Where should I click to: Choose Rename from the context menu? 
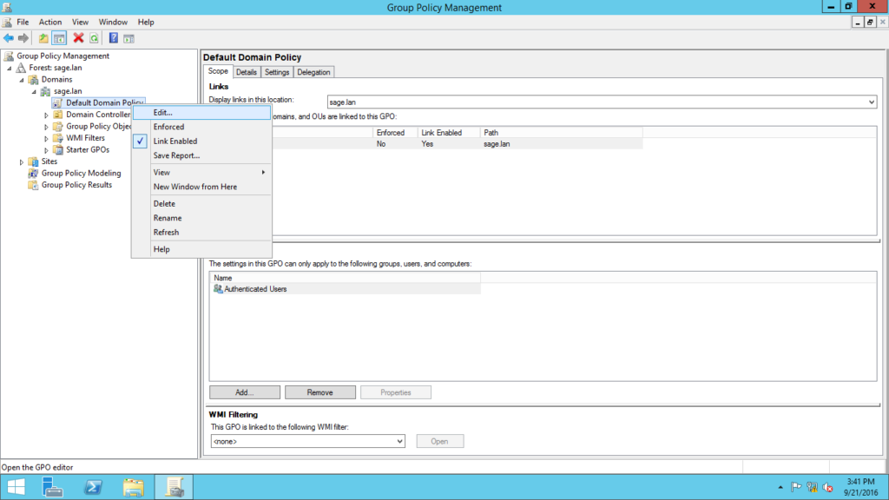[x=201, y=218]
